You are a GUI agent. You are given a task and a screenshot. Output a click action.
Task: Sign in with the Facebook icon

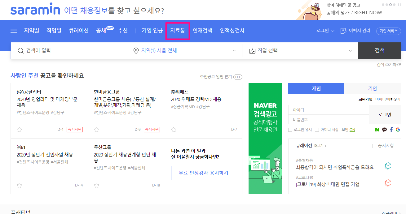coord(391,130)
